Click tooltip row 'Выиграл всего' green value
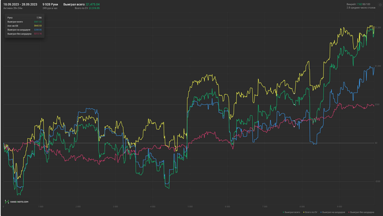Viewport: 383px width, 216px height. tap(38, 22)
